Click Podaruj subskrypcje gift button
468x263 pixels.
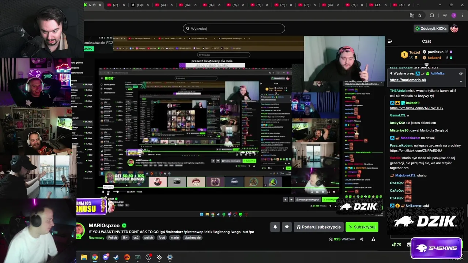pos(318,227)
